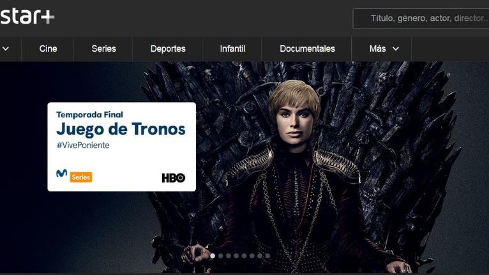Go to the second carousel slide dot

click(x=220, y=256)
